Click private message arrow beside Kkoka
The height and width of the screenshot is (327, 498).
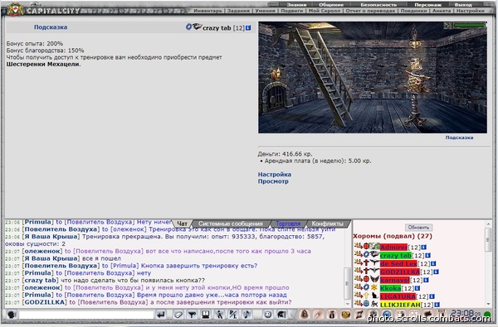coord(359,287)
